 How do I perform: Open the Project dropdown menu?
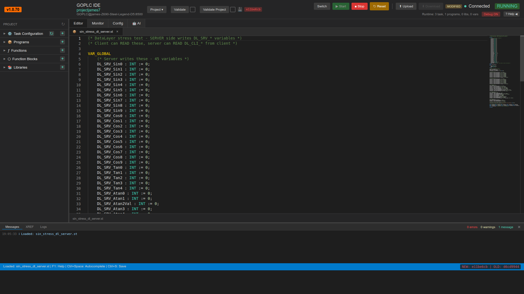(x=157, y=10)
